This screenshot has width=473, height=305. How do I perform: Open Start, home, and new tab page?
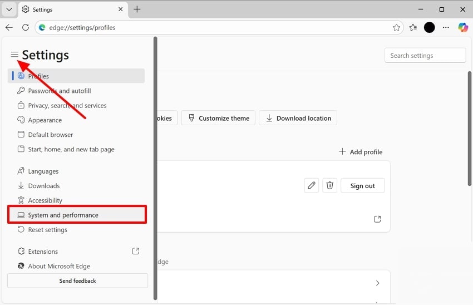(x=76, y=149)
